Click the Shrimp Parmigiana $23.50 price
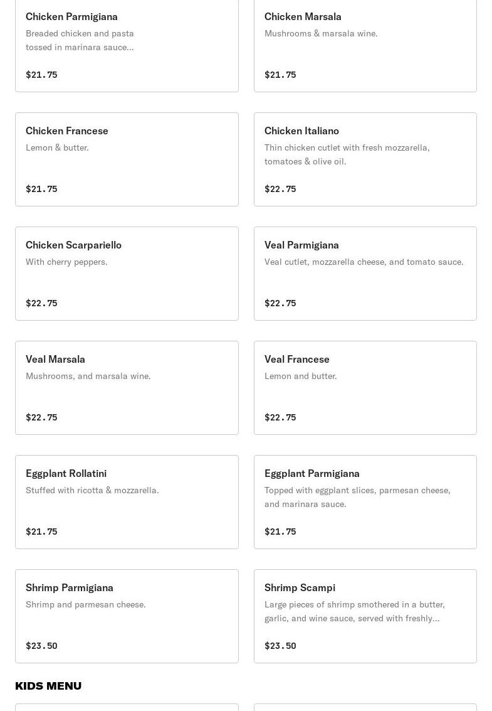 click(41, 646)
